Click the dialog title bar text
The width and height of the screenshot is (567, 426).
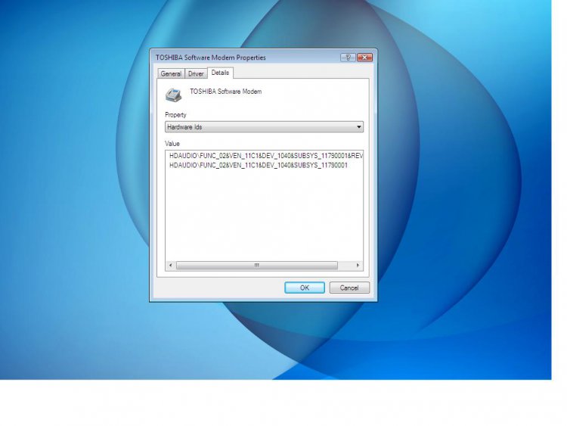210,58
